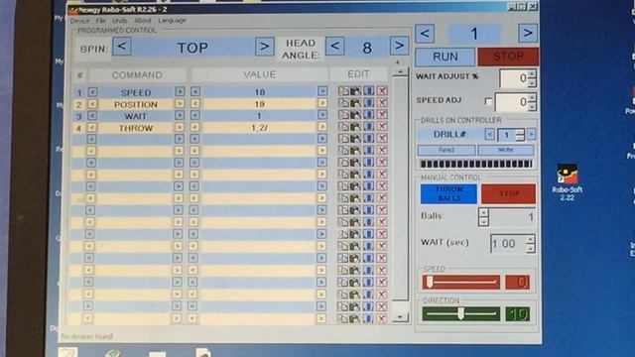Decrease head angle with left arrow
635x357 pixels.
(x=335, y=46)
